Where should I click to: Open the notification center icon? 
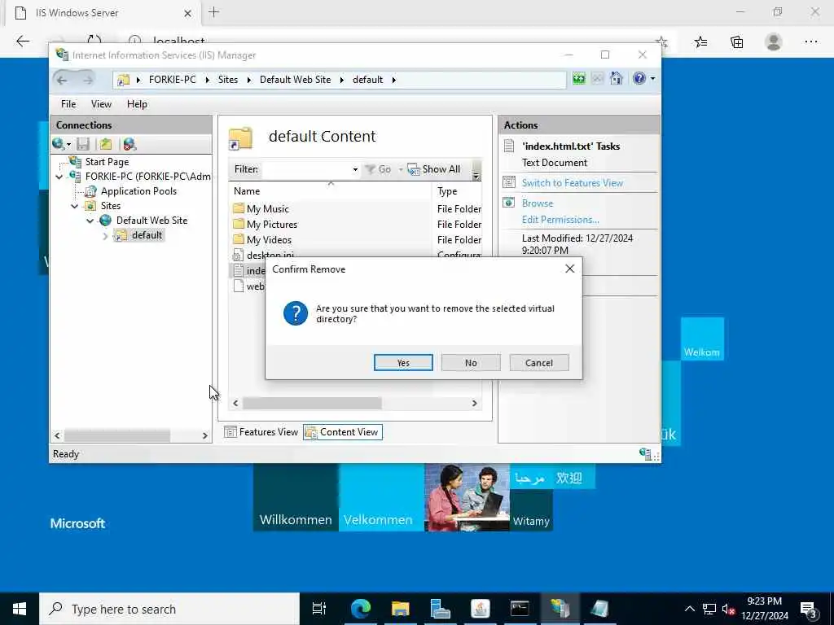pos(809,609)
